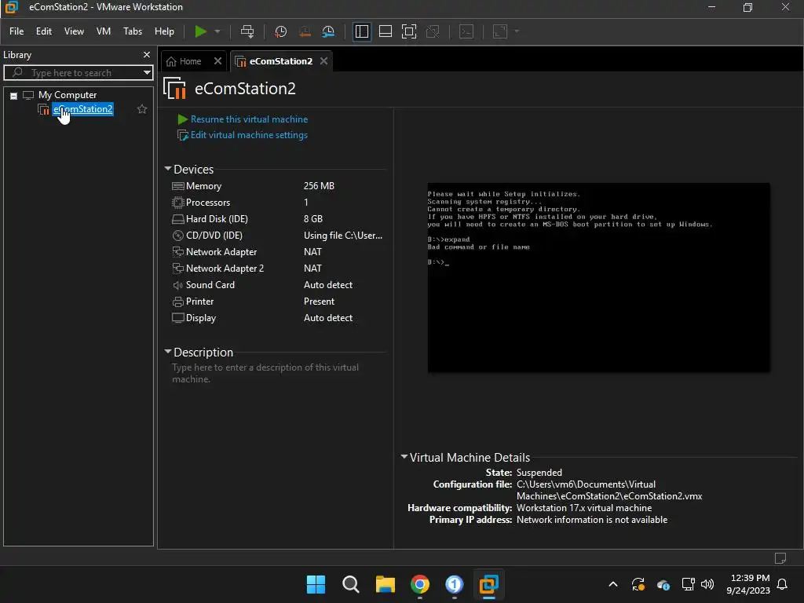Screen dimensions: 804x603
Task: Collapse the My Computer tree node
Action: pos(14,95)
